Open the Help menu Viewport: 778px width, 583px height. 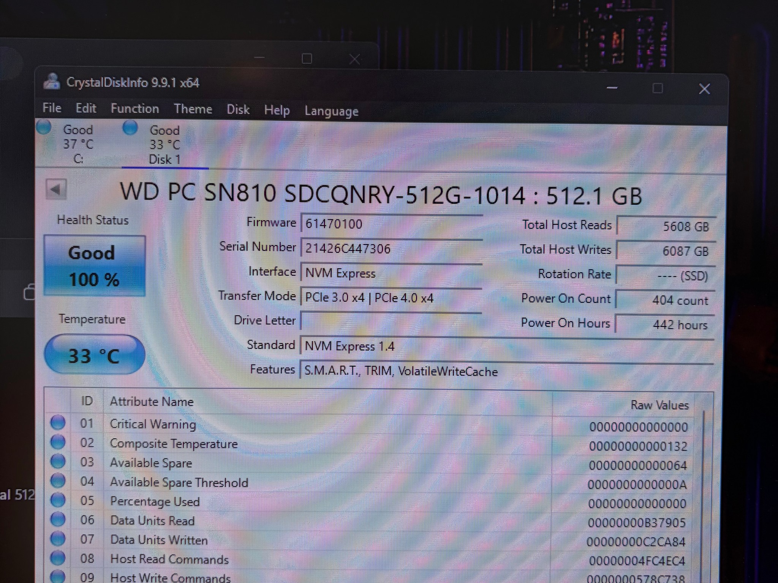[277, 110]
